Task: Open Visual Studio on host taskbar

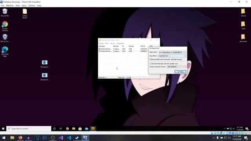Action: point(61,137)
